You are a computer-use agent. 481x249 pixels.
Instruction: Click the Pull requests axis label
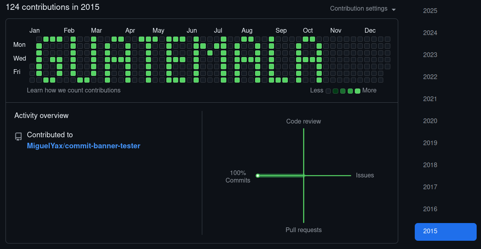click(x=304, y=230)
